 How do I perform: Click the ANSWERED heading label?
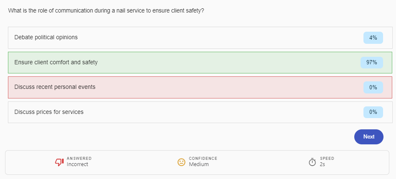click(79, 159)
